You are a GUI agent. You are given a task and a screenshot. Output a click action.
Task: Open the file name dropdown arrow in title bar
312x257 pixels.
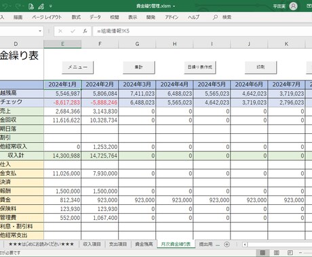(x=174, y=6)
